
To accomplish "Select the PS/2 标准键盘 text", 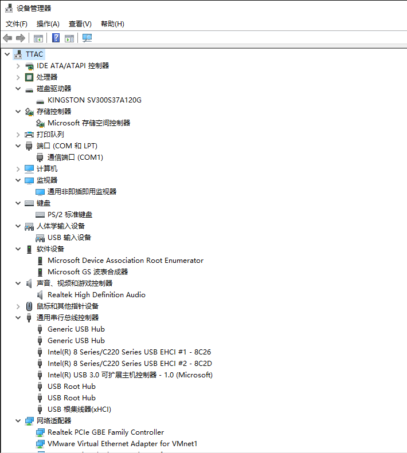I will (70, 215).
